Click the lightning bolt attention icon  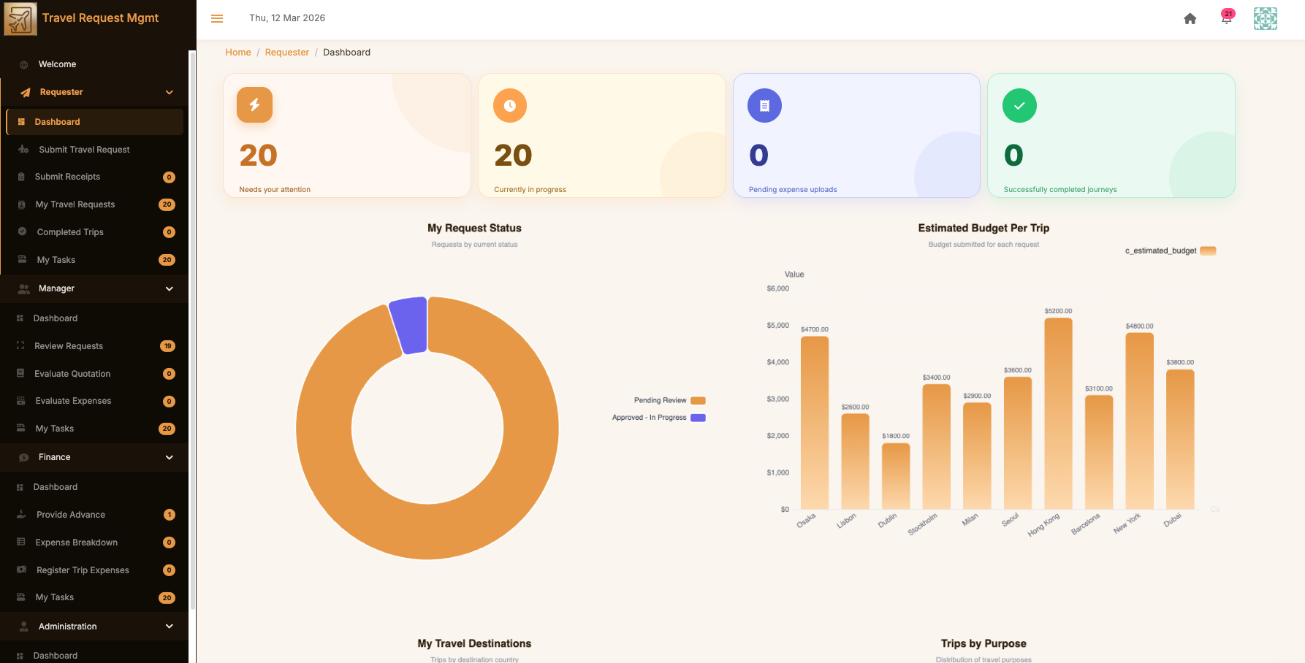pyautogui.click(x=254, y=105)
